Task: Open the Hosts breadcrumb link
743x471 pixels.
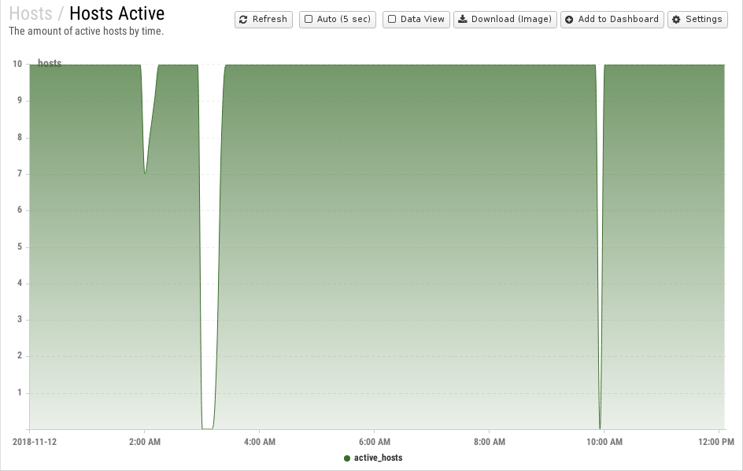Action: tap(31, 13)
